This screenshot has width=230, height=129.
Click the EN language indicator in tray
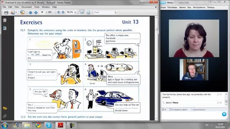pyautogui.click(x=207, y=125)
